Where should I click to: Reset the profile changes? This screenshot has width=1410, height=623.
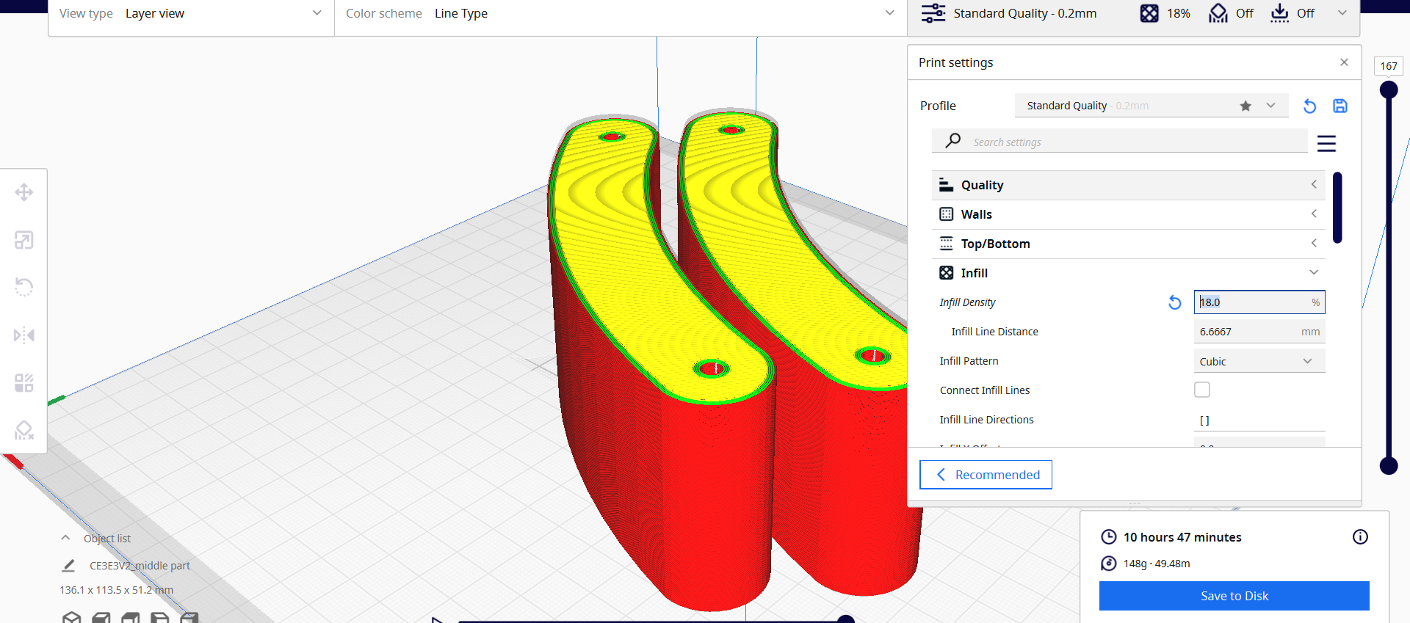click(x=1309, y=106)
